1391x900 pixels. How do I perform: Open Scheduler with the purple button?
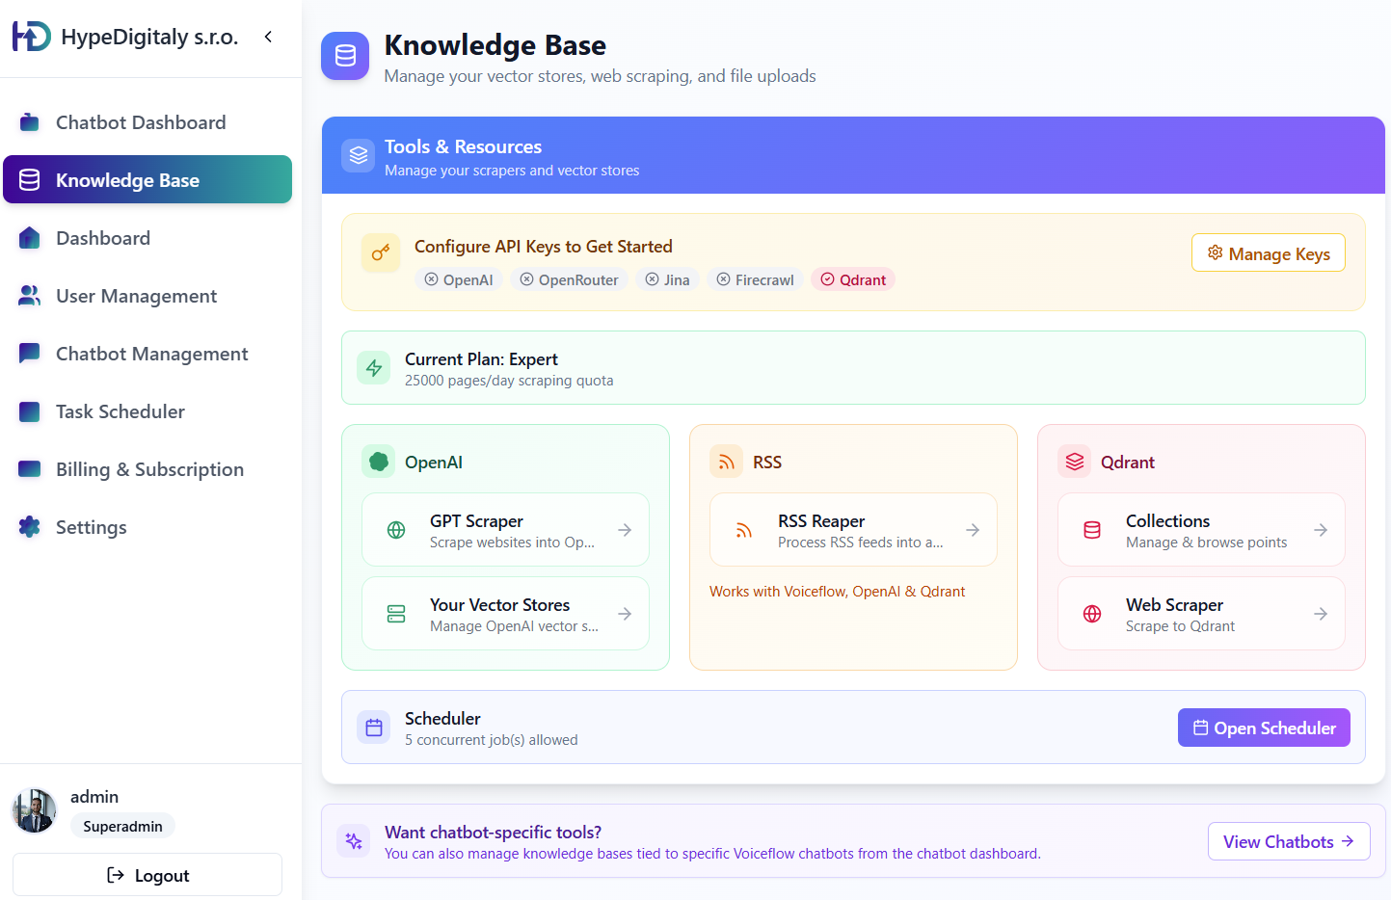point(1264,728)
